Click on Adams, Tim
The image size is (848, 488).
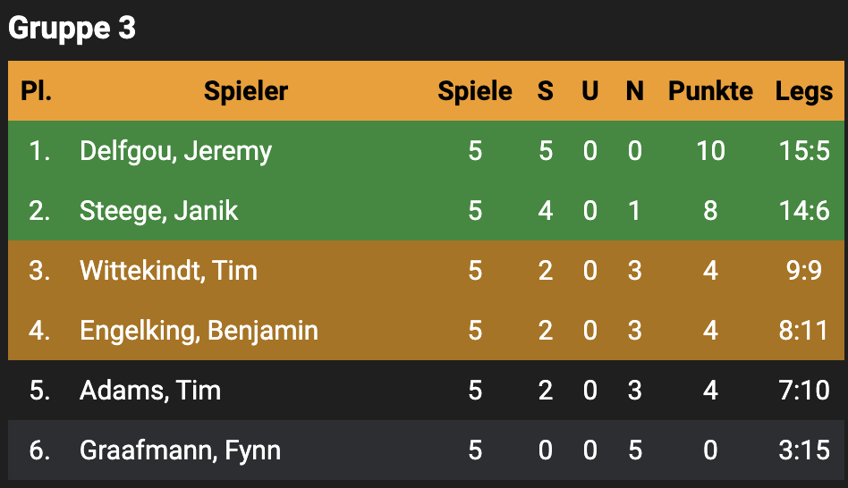click(149, 391)
